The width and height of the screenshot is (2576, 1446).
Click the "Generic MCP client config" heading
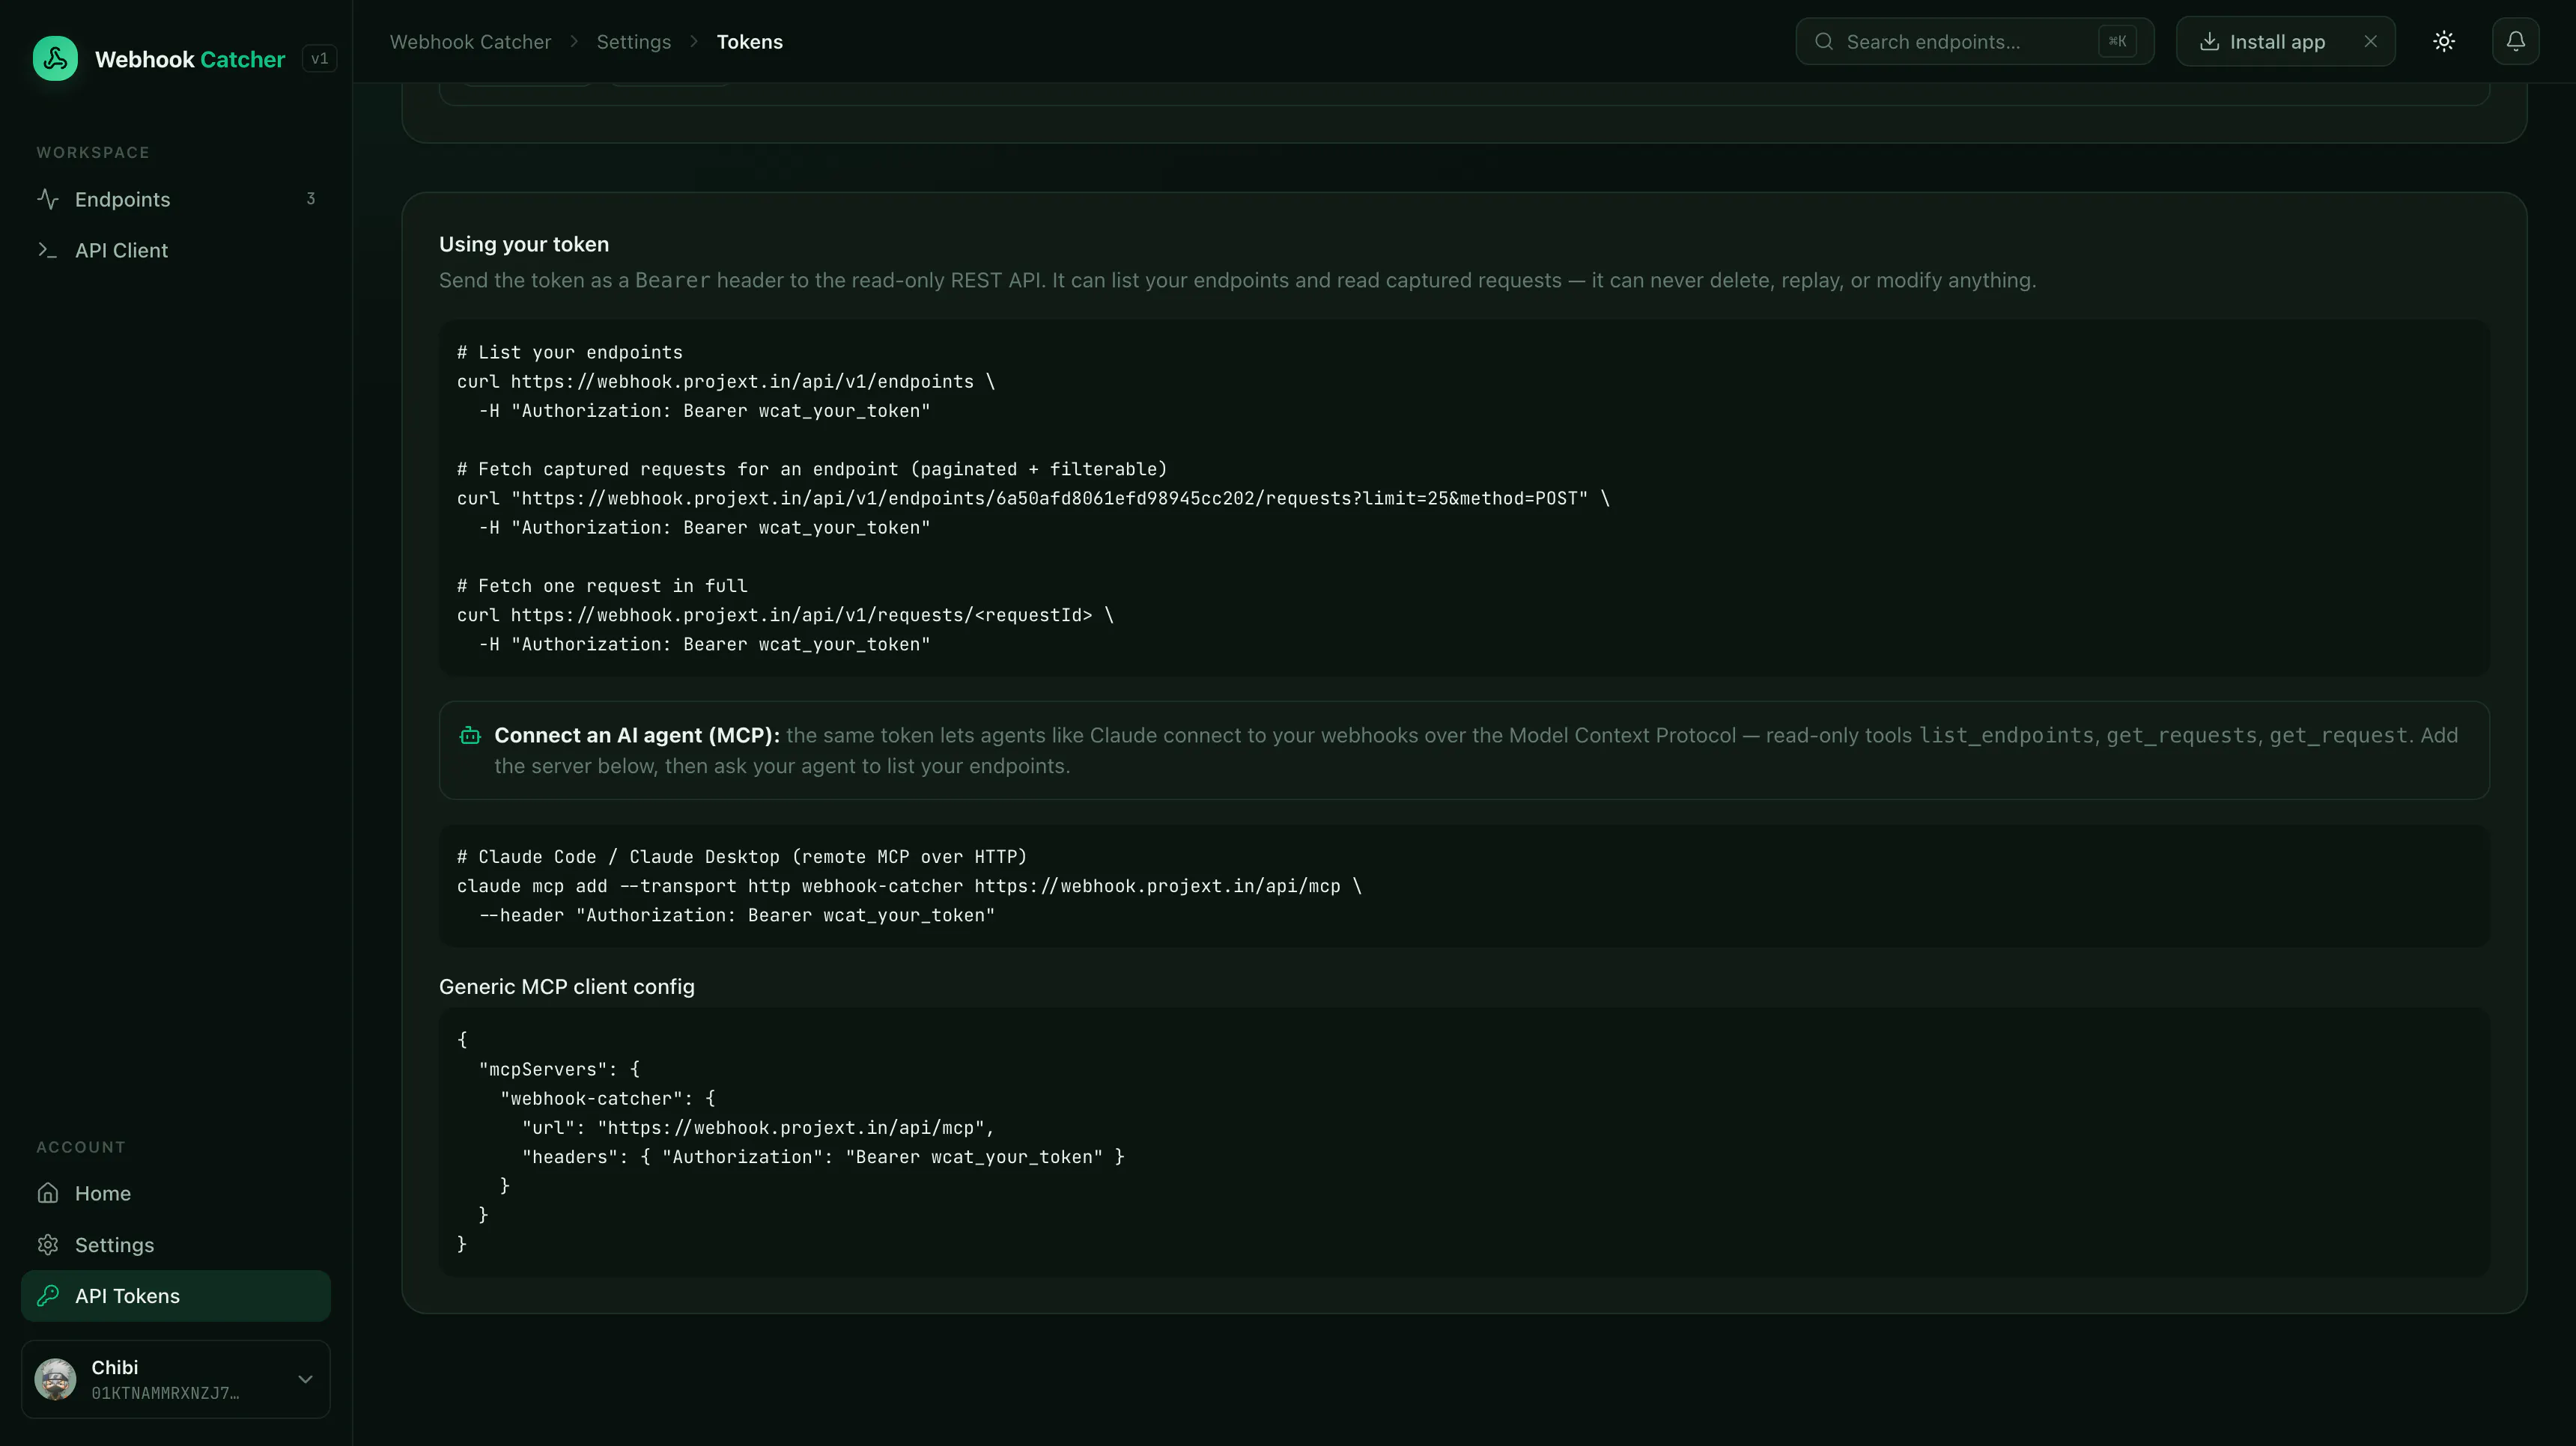coord(566,986)
